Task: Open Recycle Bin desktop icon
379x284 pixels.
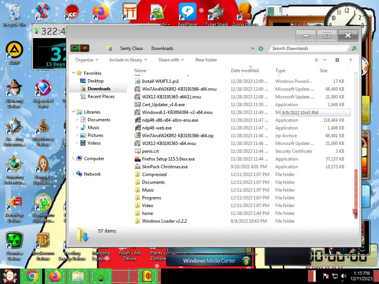Action: (x=14, y=14)
